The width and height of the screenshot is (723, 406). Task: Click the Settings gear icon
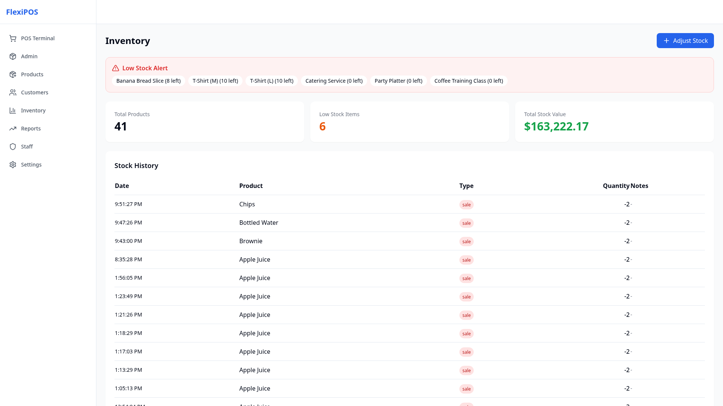click(x=13, y=165)
